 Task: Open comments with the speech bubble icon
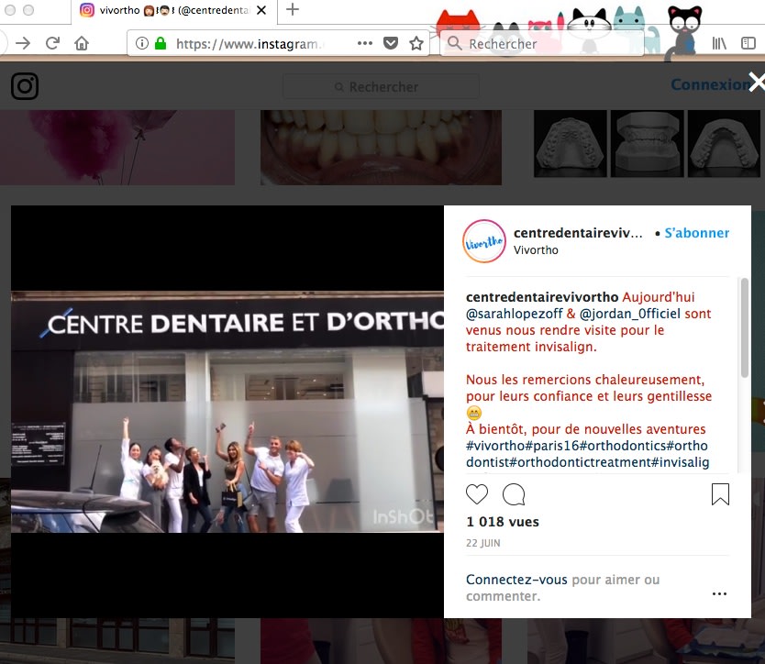[x=514, y=495]
